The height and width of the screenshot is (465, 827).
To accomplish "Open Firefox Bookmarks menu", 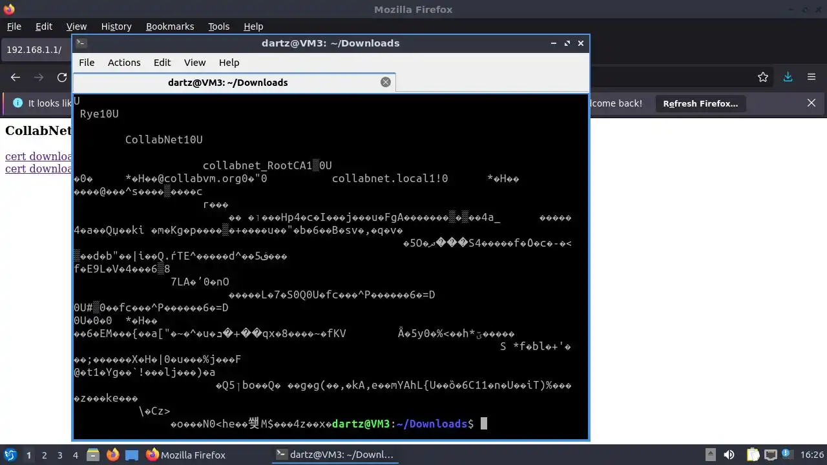I will tap(170, 26).
